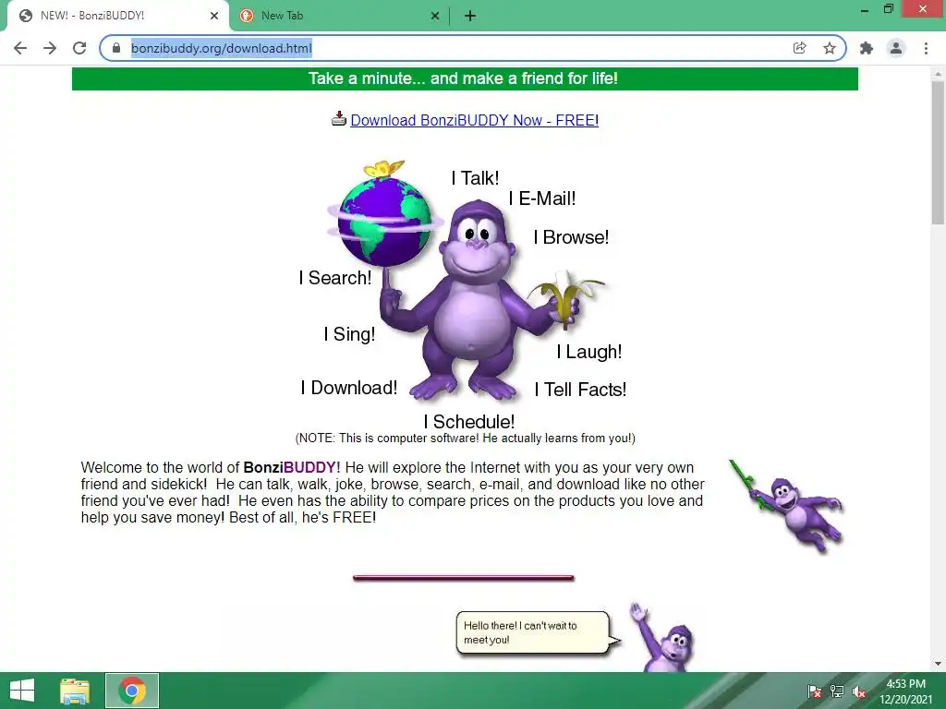Image resolution: width=946 pixels, height=709 pixels.
Task: Click the muted volume tray icon
Action: (859, 691)
